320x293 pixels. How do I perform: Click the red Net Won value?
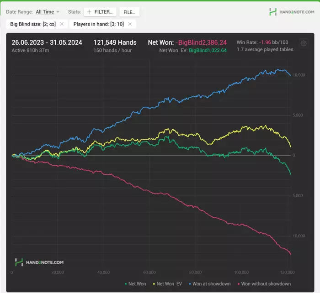(x=201, y=42)
